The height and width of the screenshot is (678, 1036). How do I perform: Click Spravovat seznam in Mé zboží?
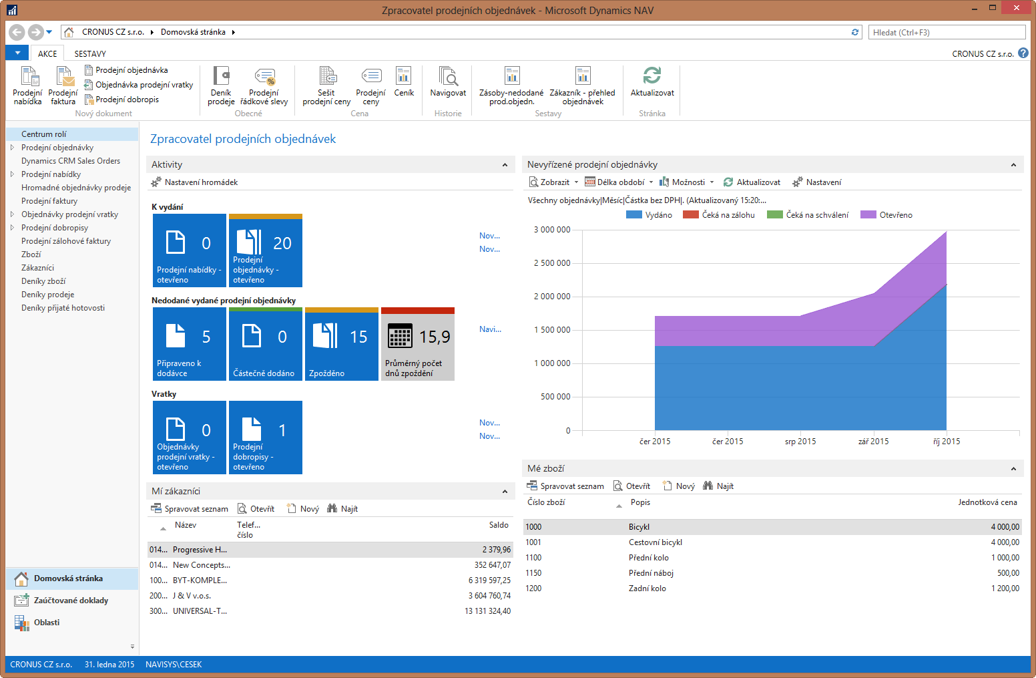coord(565,486)
